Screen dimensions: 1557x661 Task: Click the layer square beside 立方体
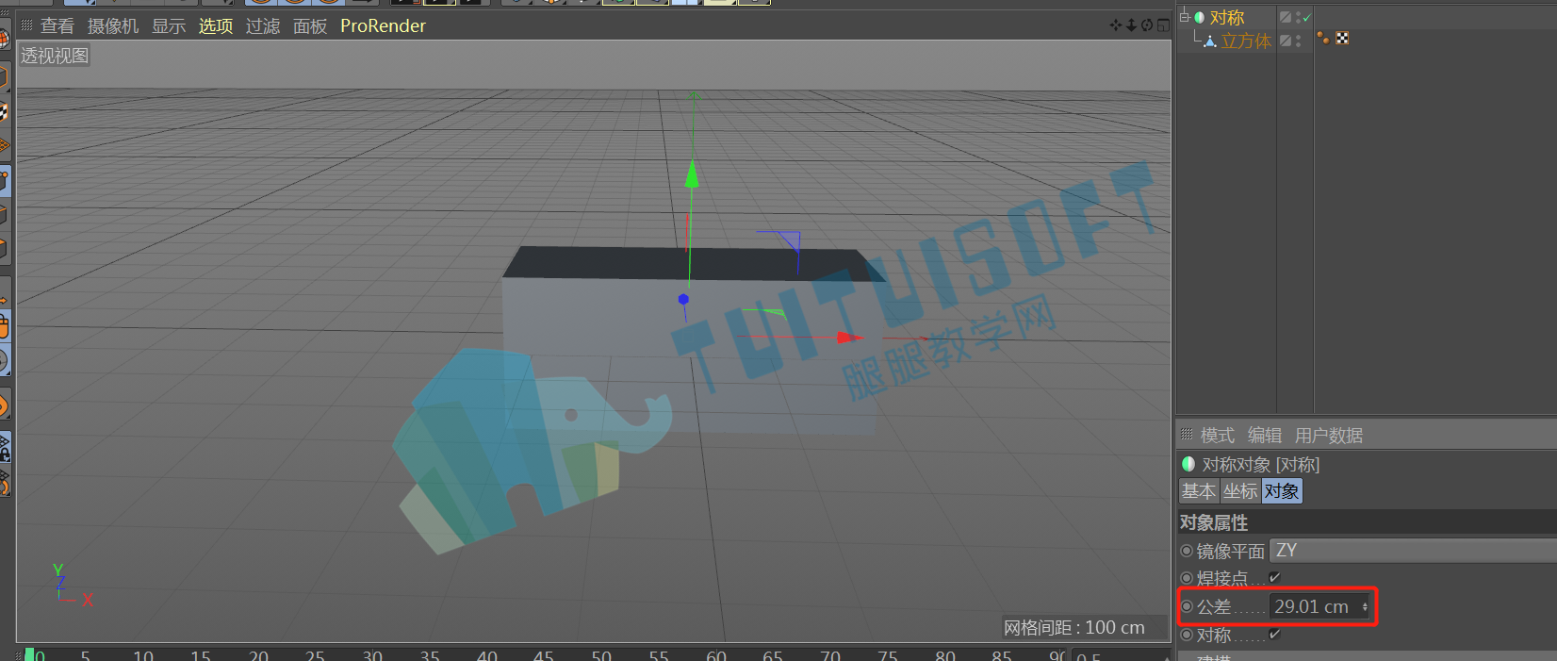(x=1286, y=41)
